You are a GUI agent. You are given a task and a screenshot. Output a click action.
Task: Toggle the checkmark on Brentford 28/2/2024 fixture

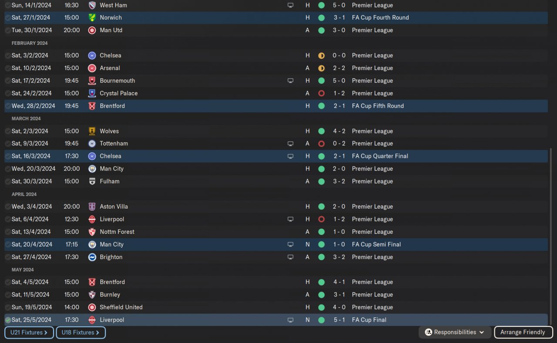pos(8,106)
